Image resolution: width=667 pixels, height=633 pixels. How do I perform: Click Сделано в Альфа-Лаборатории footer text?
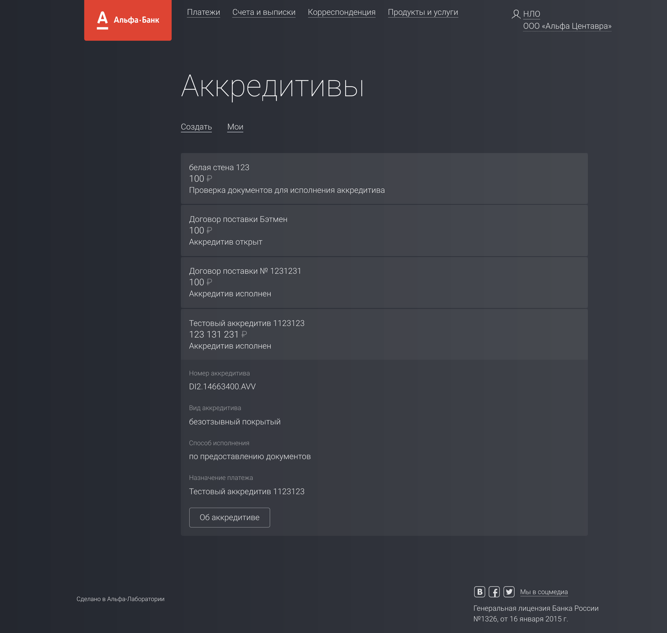coord(121,599)
